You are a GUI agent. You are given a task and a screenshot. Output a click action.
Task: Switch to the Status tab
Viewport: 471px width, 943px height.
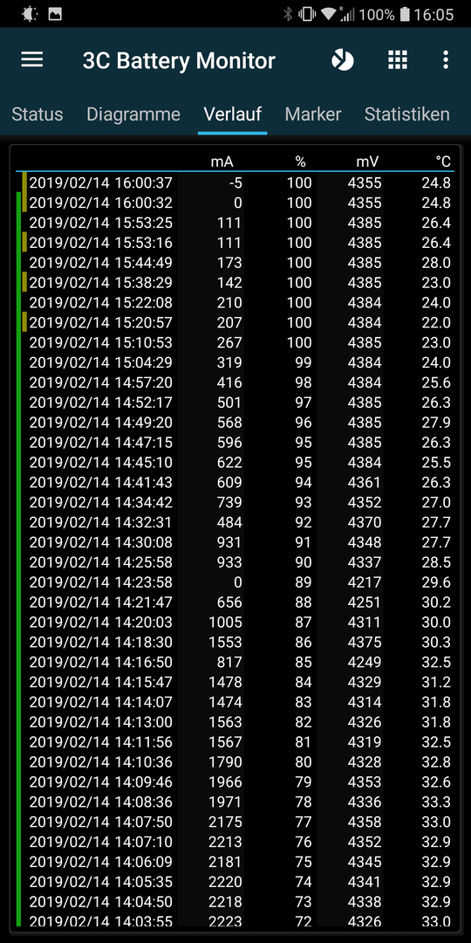pyautogui.click(x=38, y=114)
